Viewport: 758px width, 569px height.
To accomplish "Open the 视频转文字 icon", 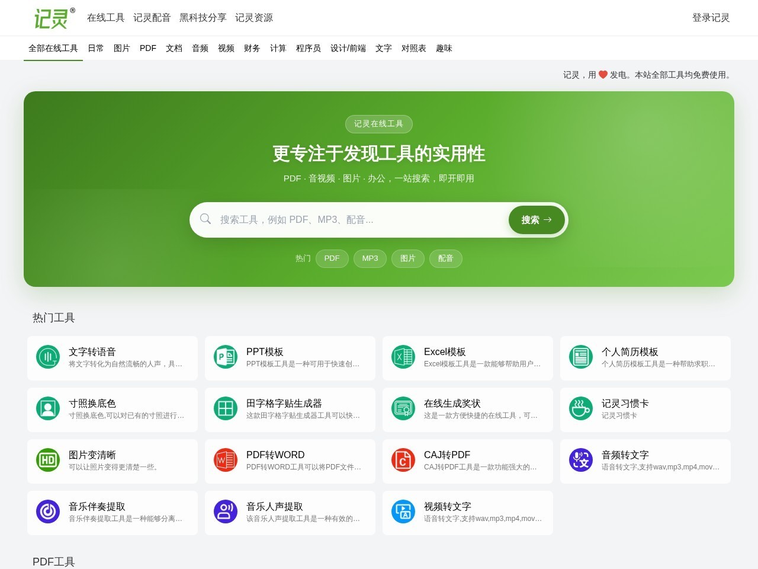I will [x=403, y=512].
